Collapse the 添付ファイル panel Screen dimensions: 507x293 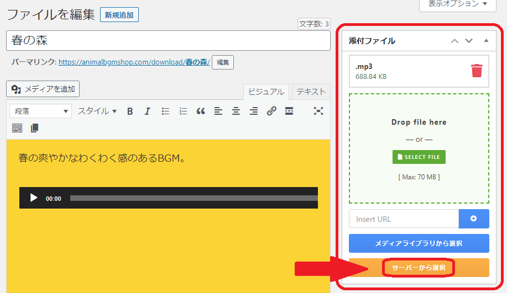pyautogui.click(x=487, y=41)
